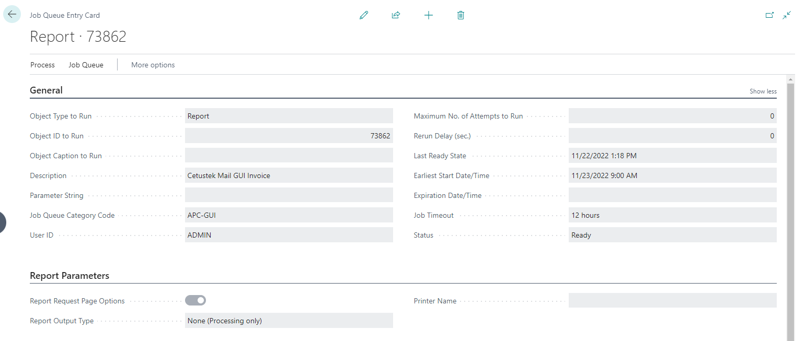
Task: Click the Rerun Delay (sec.) field
Action: (x=673, y=136)
